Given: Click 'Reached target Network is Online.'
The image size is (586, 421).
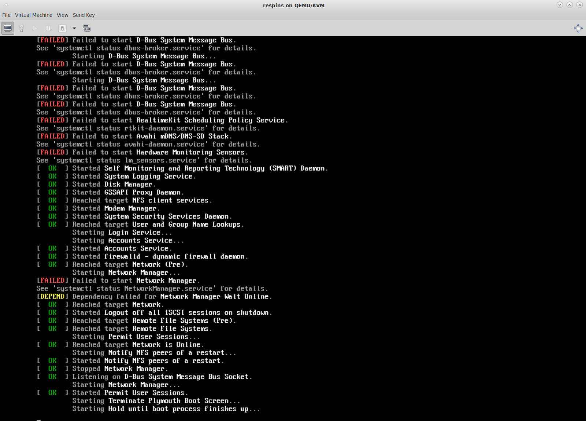Looking at the screenshot, I should 138,345.
